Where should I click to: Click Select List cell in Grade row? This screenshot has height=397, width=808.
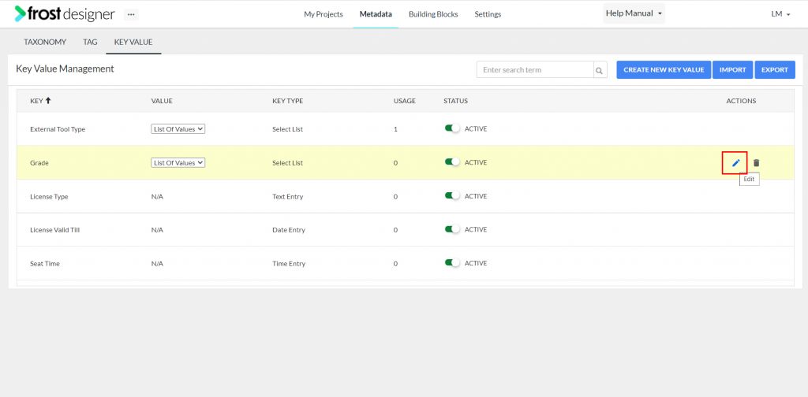(287, 162)
